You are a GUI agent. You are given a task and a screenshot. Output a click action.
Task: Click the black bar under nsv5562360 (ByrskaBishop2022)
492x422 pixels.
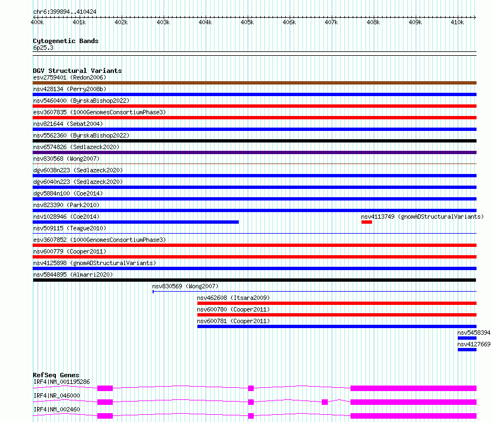(254, 141)
